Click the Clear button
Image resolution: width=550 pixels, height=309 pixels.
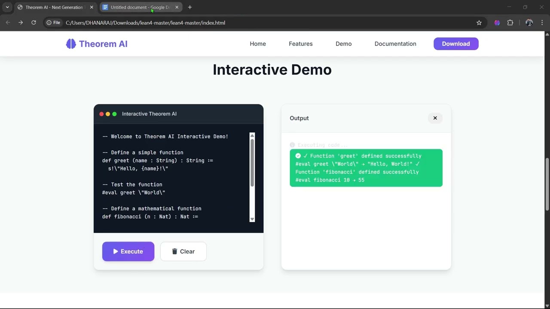coord(183,251)
